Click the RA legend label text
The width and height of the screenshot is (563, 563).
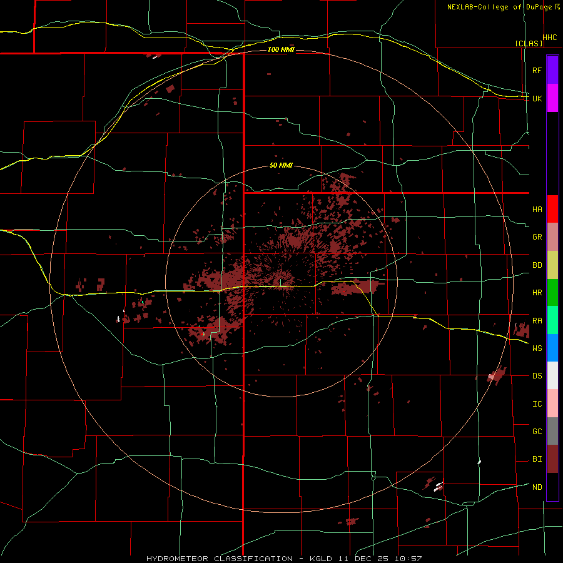(x=537, y=320)
